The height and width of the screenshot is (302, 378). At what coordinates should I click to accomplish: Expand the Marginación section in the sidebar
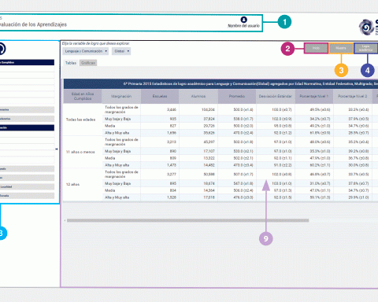[x=27, y=127]
